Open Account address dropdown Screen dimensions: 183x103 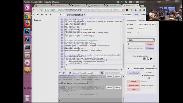click(x=147, y=24)
